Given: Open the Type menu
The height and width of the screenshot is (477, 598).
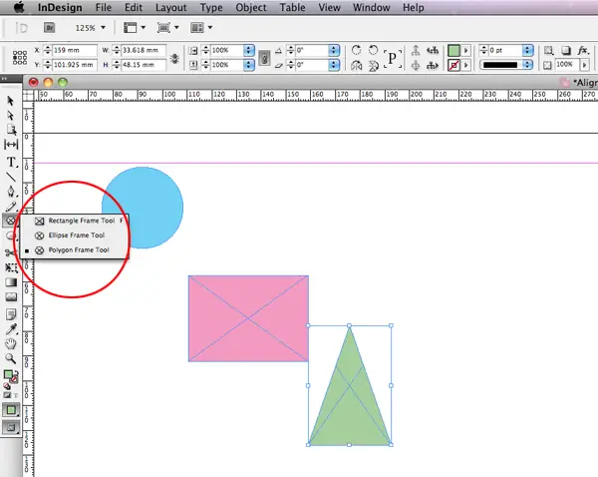Looking at the screenshot, I should tap(211, 8).
